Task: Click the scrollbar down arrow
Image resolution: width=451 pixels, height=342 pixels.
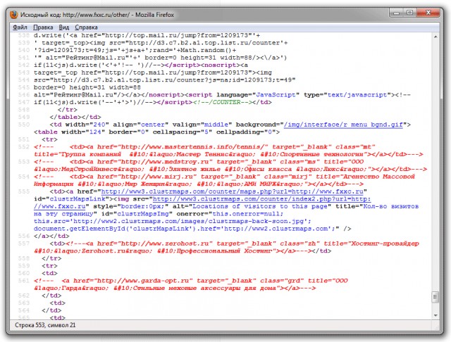Action: tap(435, 315)
